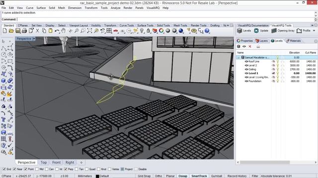
Task: Click the Default layer black color swatch
Action: [x=97, y=176]
